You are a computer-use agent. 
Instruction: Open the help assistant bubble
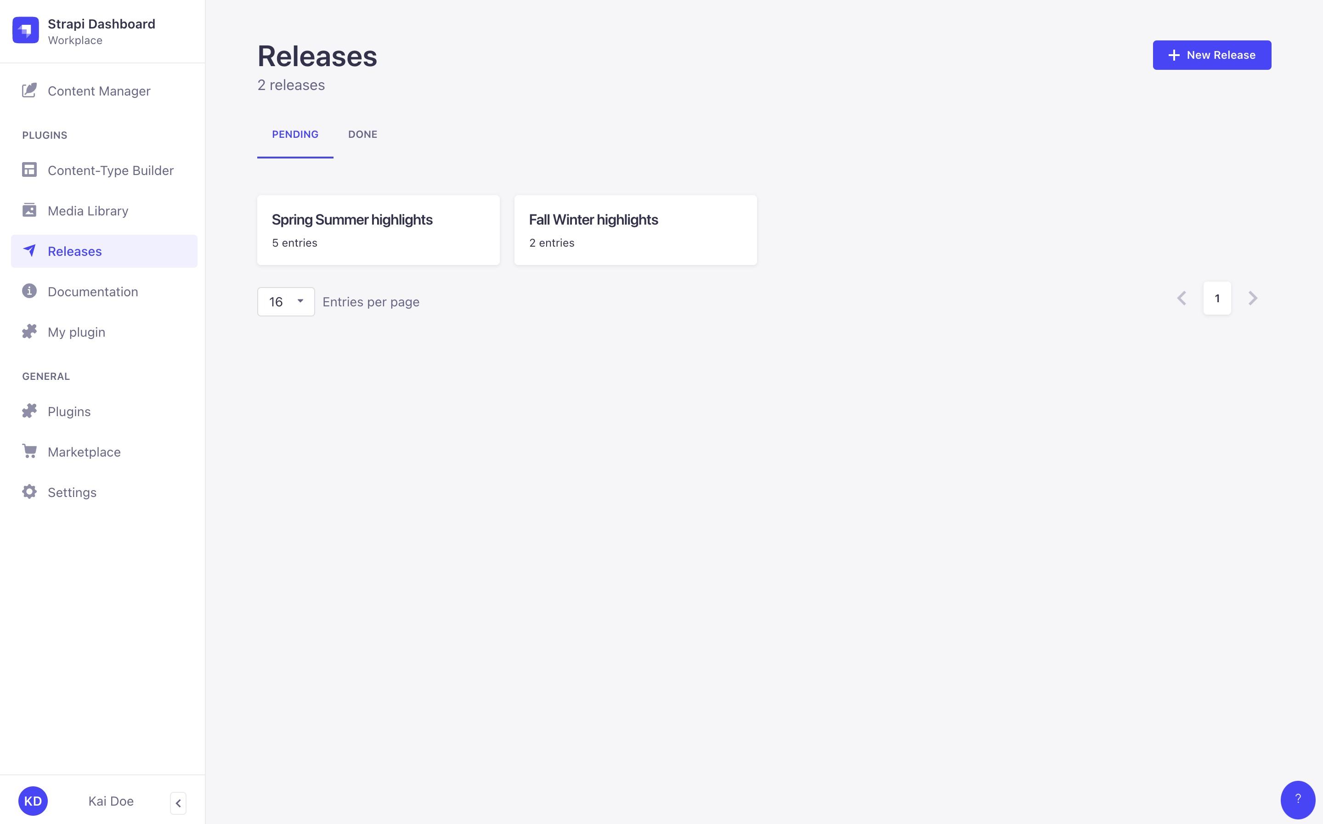(x=1297, y=800)
